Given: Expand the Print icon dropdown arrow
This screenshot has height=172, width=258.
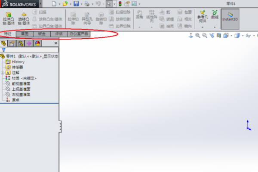Looking at the screenshot, I should point(92,4).
